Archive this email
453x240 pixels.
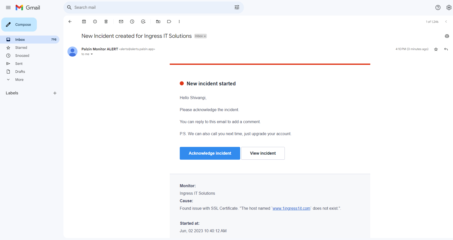(x=84, y=22)
